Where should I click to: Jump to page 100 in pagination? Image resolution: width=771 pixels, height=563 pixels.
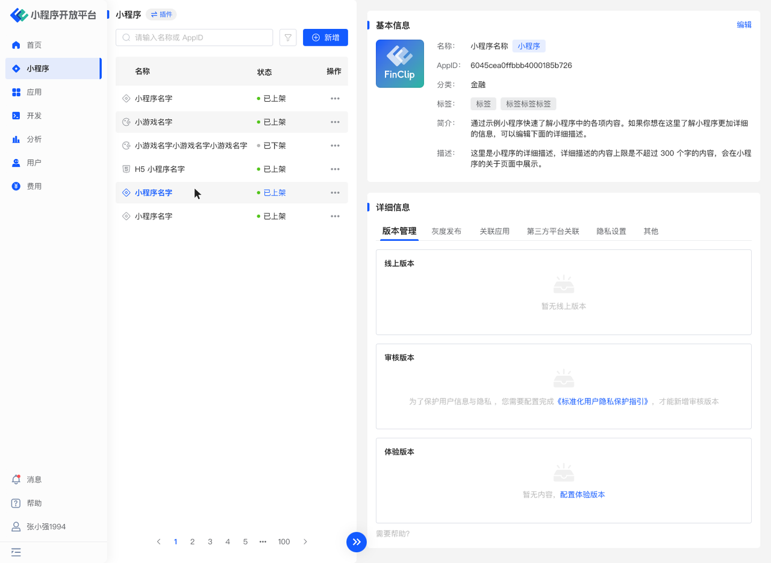[x=284, y=542]
